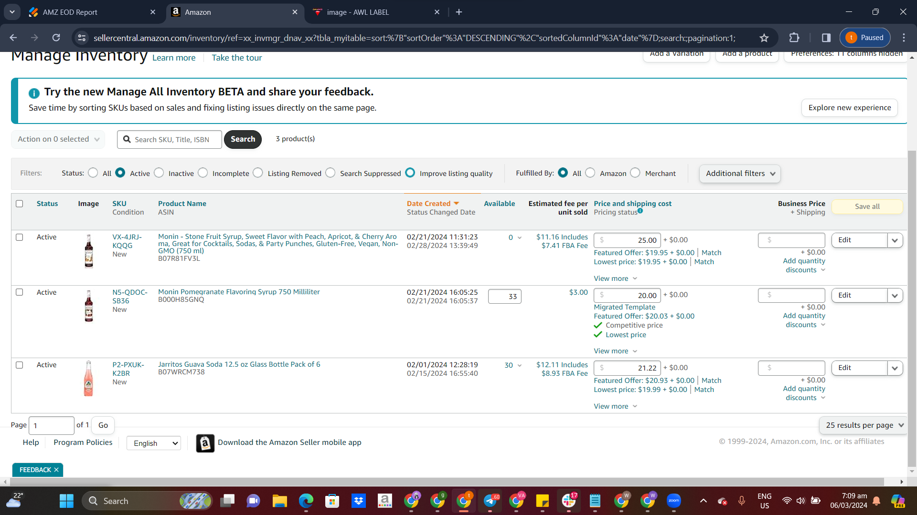This screenshot has height=515, width=917.
Task: Sort by the Date Created column
Action: click(x=428, y=204)
